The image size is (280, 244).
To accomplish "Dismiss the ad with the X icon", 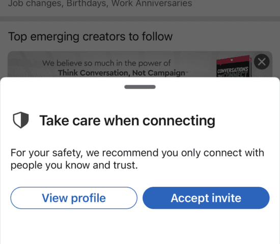I will coord(262,62).
